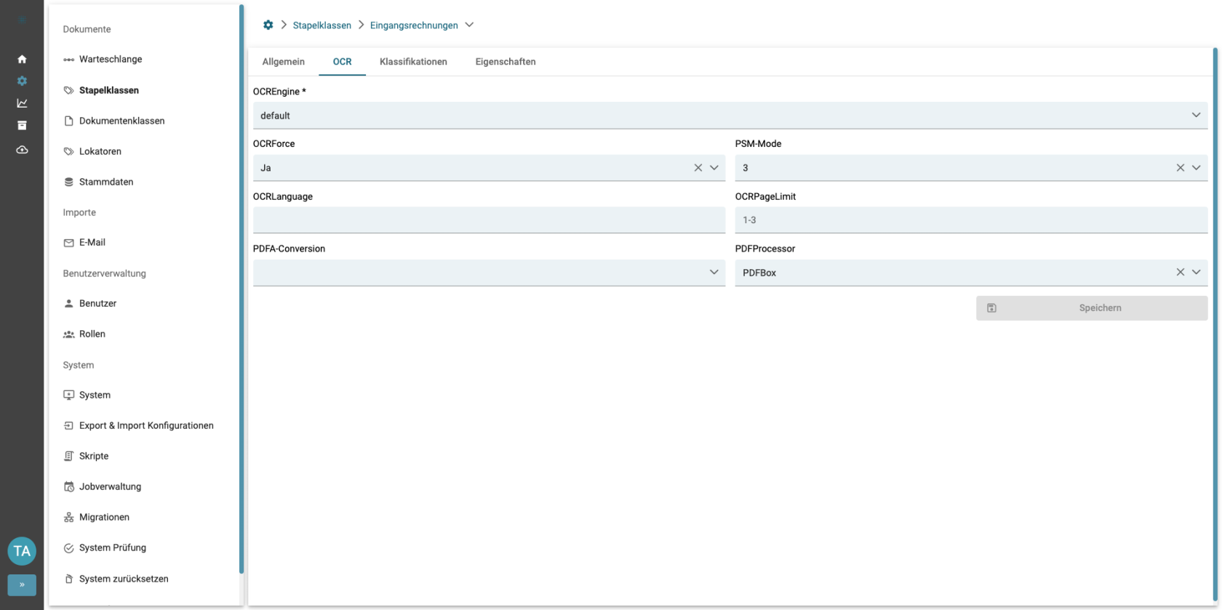1222x610 pixels.
Task: Click the Speichern button
Action: 1092,308
